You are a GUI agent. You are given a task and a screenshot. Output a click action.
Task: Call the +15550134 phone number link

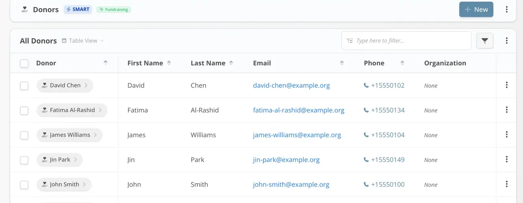(x=388, y=110)
